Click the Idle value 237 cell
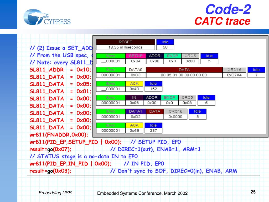 click(x=153, y=130)
